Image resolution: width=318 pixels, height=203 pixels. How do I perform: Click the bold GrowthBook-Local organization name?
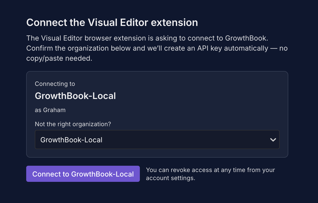tap(75, 96)
